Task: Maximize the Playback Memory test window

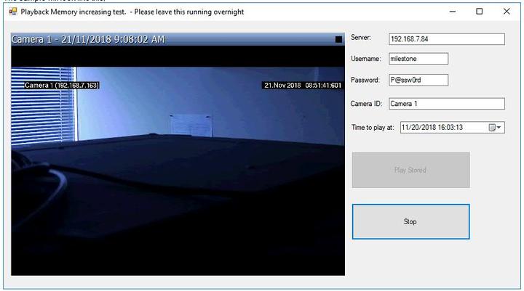Action: point(479,12)
